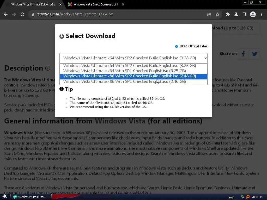Click the Facebook share icon

pyautogui.click(x=243, y=54)
